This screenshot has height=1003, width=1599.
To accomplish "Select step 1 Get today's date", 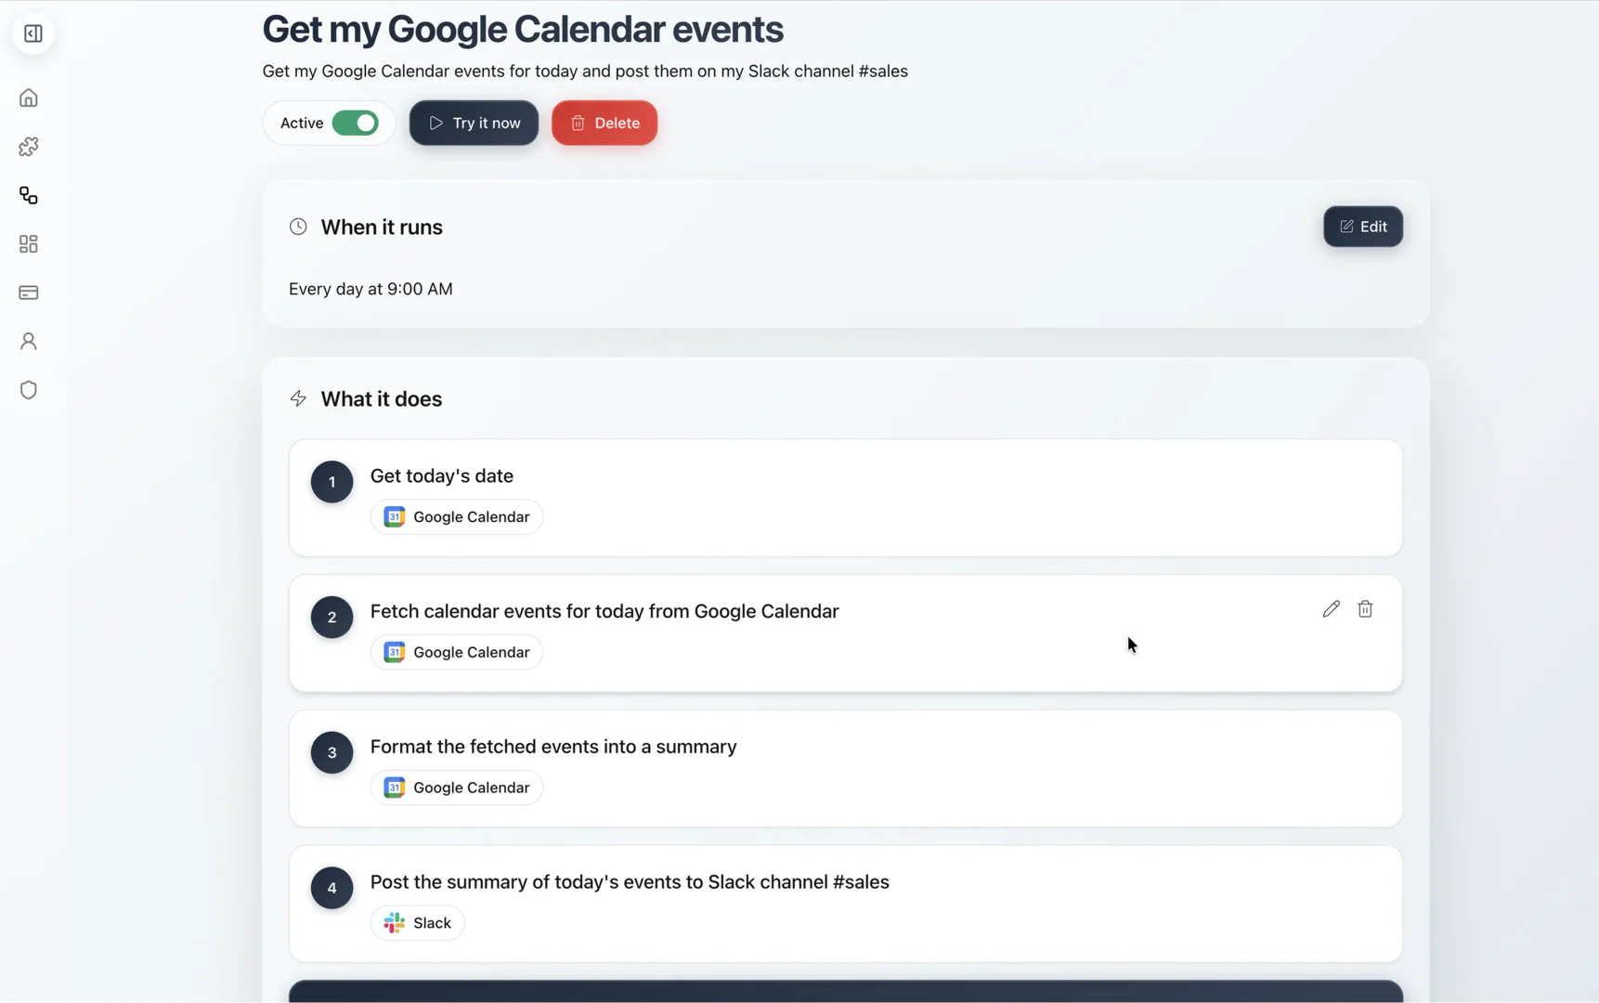I will (442, 476).
